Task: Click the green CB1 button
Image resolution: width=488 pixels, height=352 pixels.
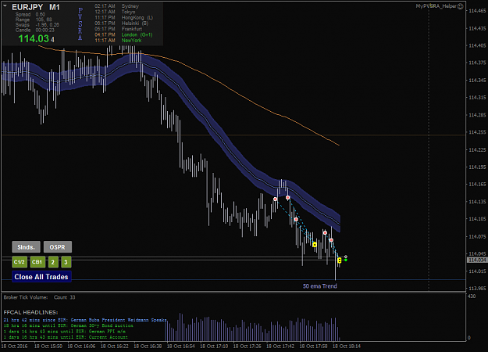Action: tap(37, 262)
